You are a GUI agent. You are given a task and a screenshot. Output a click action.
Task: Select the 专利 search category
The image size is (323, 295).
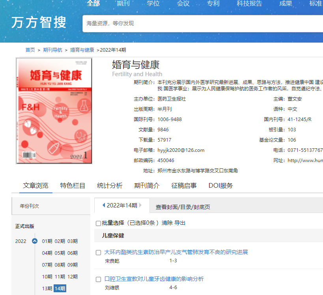pos(213,4)
